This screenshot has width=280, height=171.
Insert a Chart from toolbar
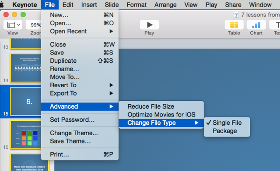click(x=256, y=25)
